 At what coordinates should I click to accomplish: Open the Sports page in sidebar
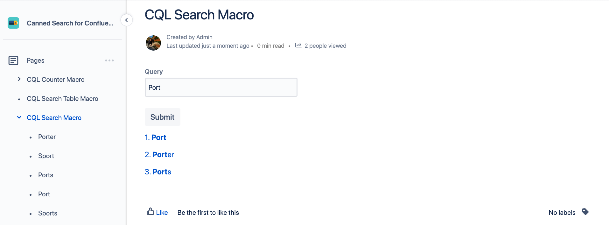click(48, 213)
